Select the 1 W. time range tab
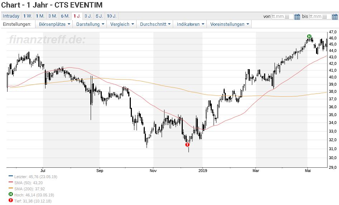The image size is (339, 205). (28, 16)
